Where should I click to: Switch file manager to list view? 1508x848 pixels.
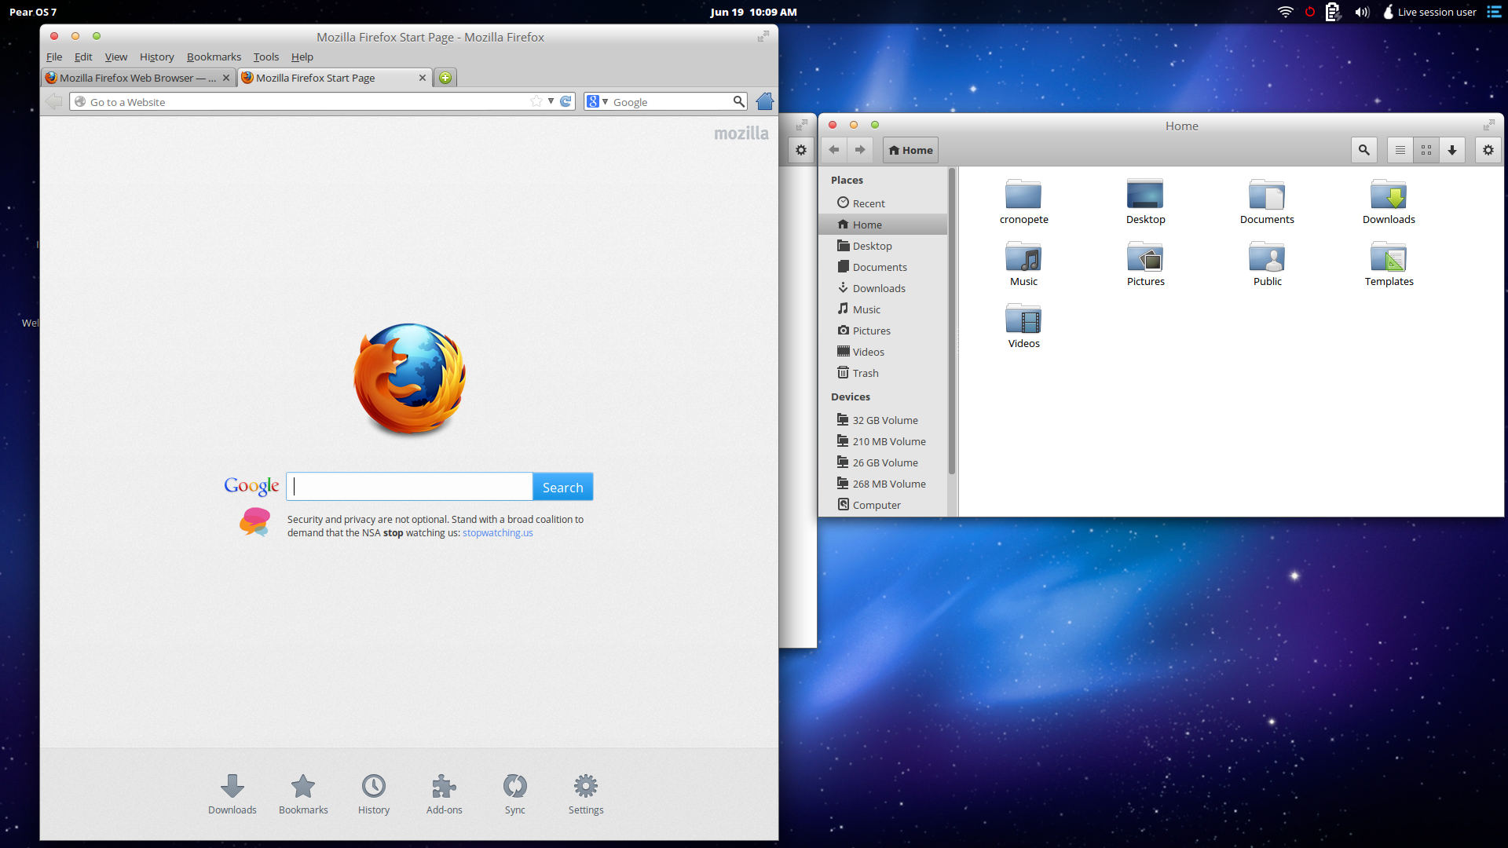[1400, 150]
